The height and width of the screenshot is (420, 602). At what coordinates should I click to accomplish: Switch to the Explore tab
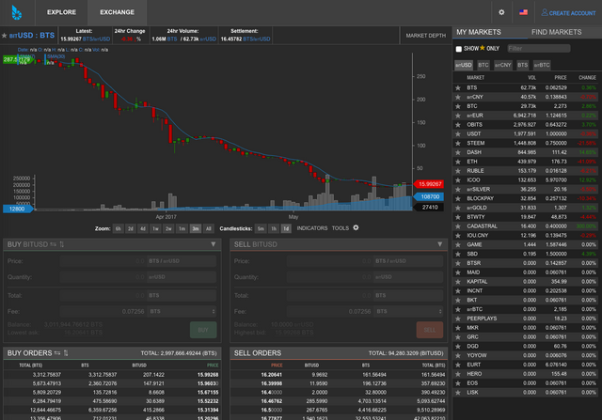[61, 12]
